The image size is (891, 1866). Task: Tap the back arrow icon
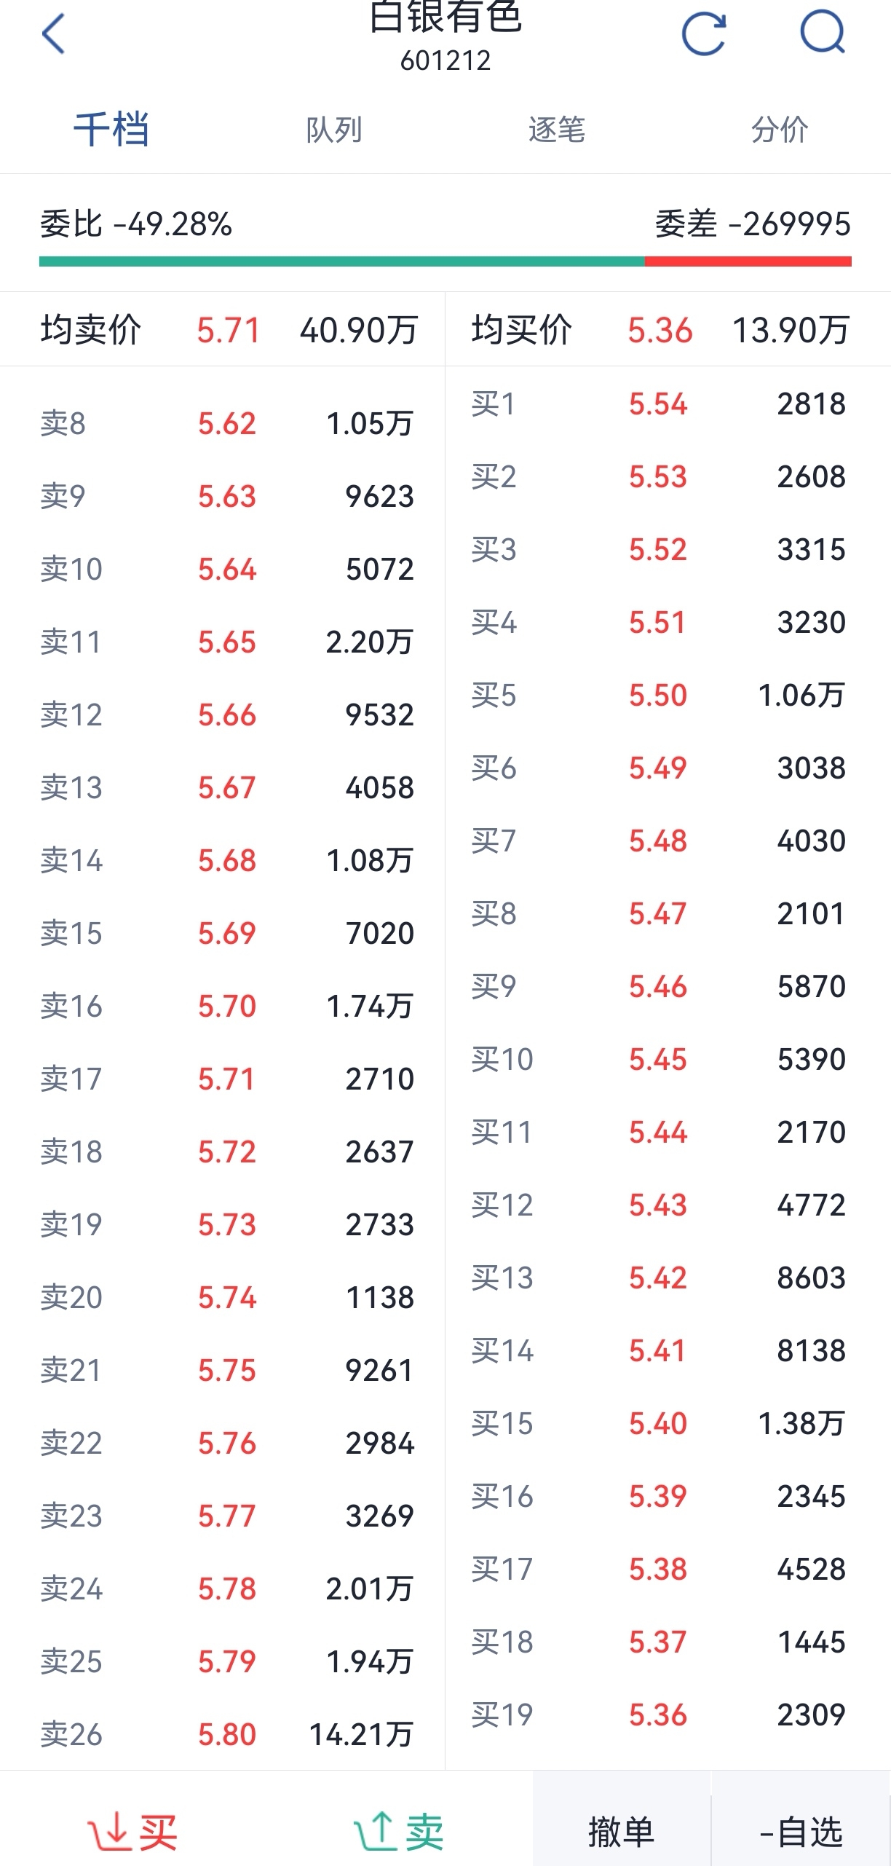pyautogui.click(x=54, y=34)
